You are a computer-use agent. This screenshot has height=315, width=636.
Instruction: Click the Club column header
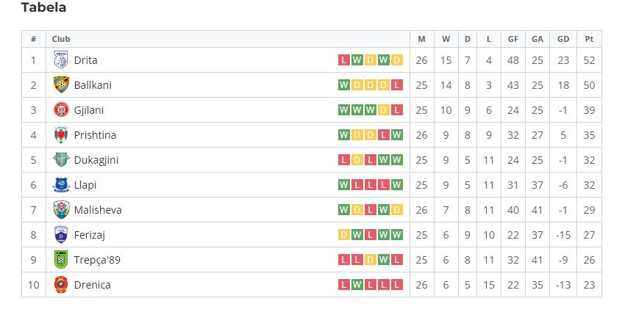click(61, 39)
